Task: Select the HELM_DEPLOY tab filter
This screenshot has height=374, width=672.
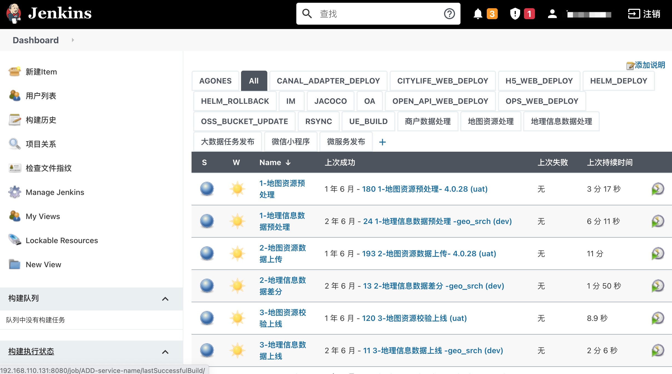Action: pos(619,80)
